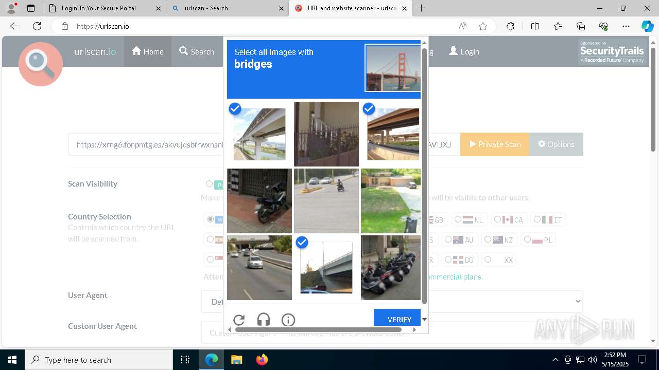Click the Custom User Agent input

point(392,332)
